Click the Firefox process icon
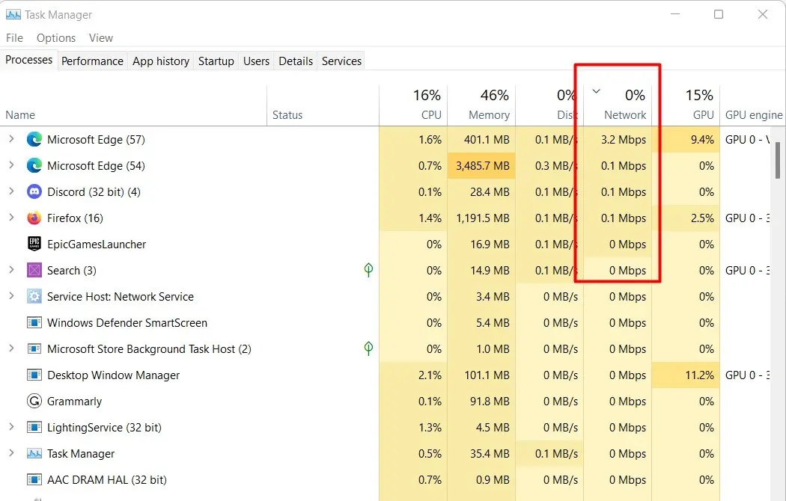Image resolution: width=786 pixels, height=501 pixels. coord(34,218)
